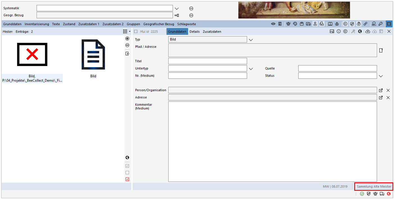Image resolution: width=395 pixels, height=200 pixels.
Task: Switch to the Details tab
Action: 195,31
